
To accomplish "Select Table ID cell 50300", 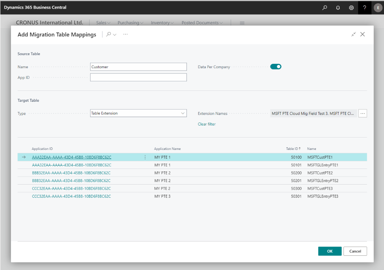I will coord(296,188).
